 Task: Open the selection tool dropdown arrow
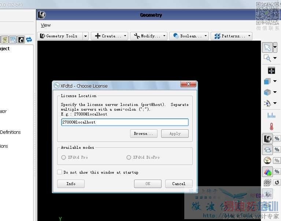[x=275, y=48]
